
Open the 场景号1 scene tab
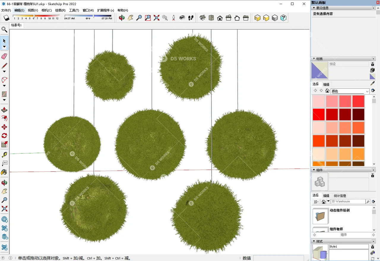pyautogui.click(x=16, y=25)
